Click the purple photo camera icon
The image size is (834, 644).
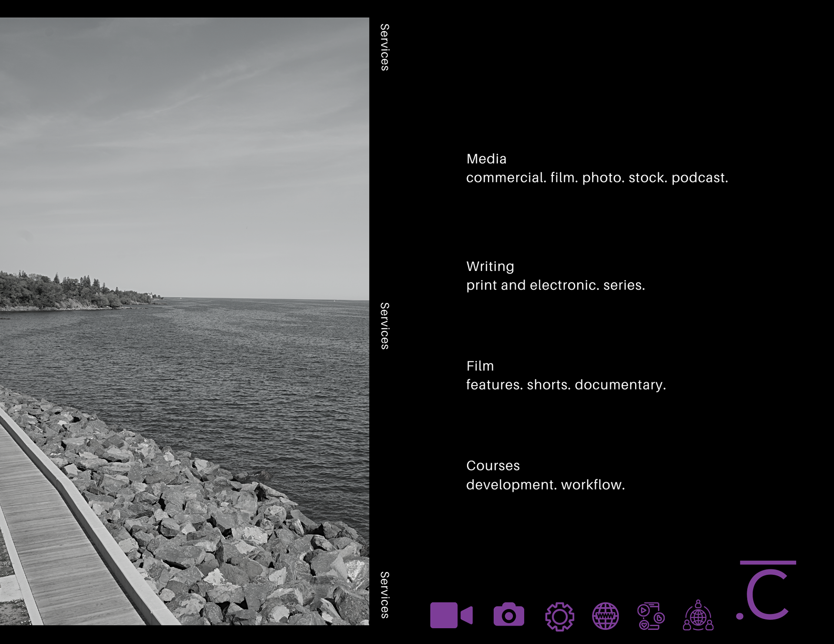tap(509, 615)
